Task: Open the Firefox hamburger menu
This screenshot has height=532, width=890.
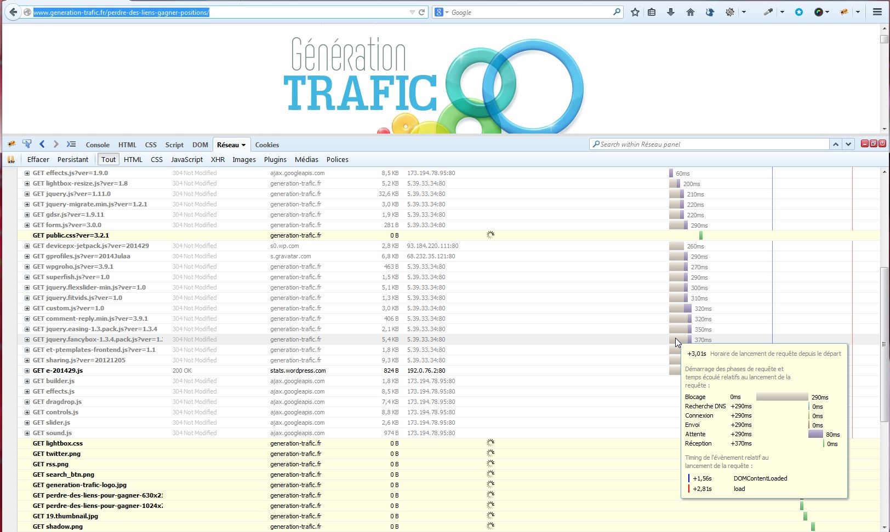Action: click(877, 12)
